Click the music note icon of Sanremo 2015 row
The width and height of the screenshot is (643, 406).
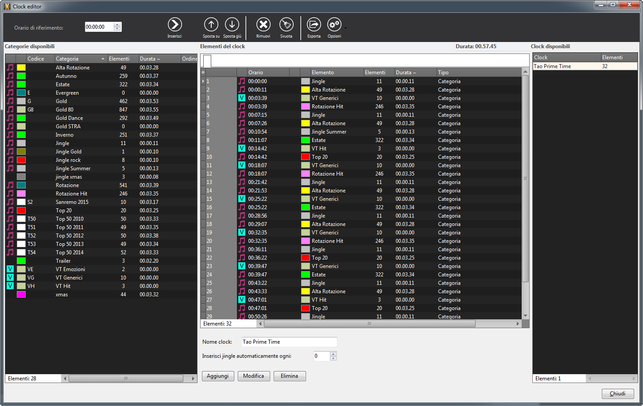click(10, 202)
